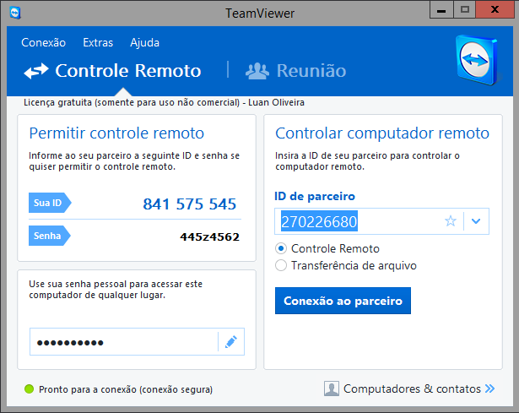Image resolution: width=519 pixels, height=413 pixels.
Task: Click the green connection status dot
Action: 30,389
